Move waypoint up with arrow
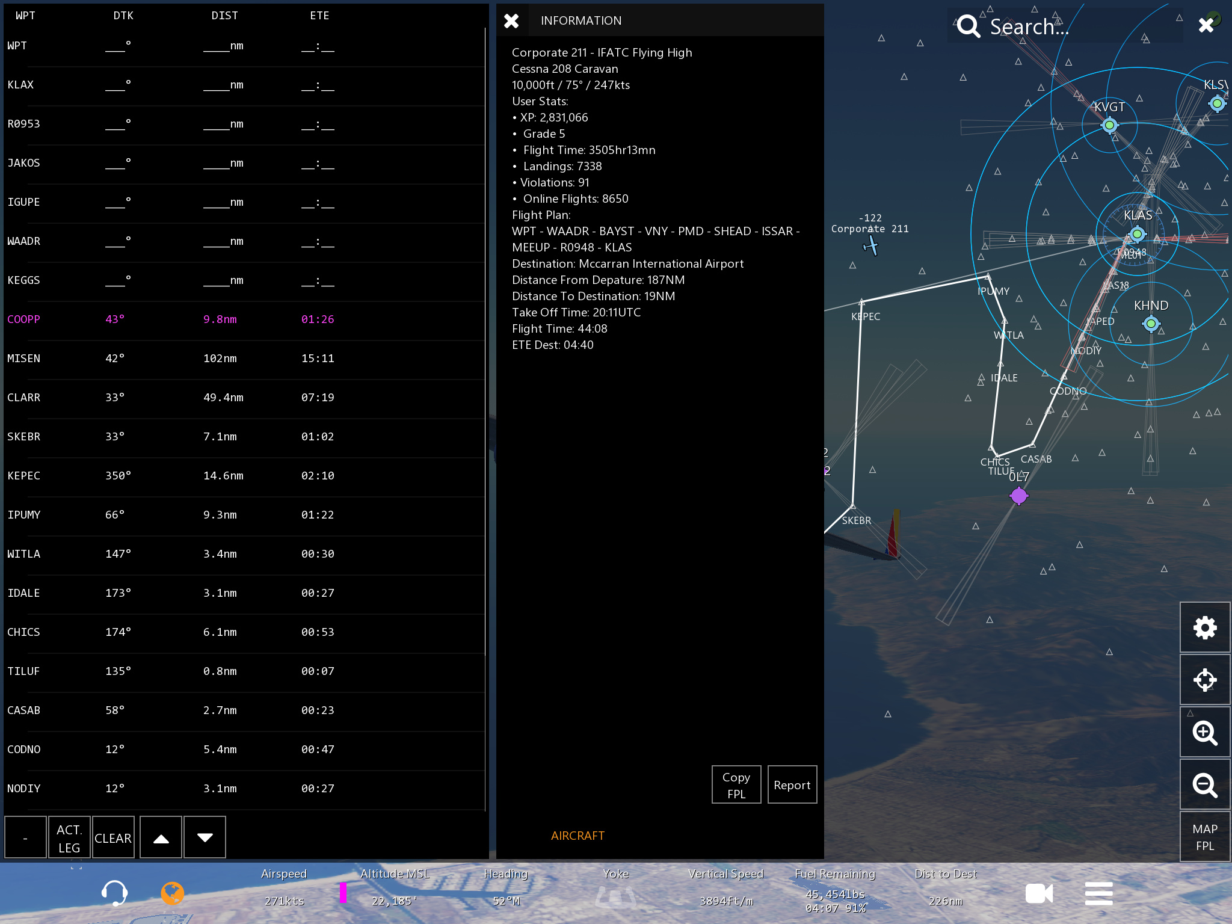The width and height of the screenshot is (1232, 924). (x=161, y=838)
